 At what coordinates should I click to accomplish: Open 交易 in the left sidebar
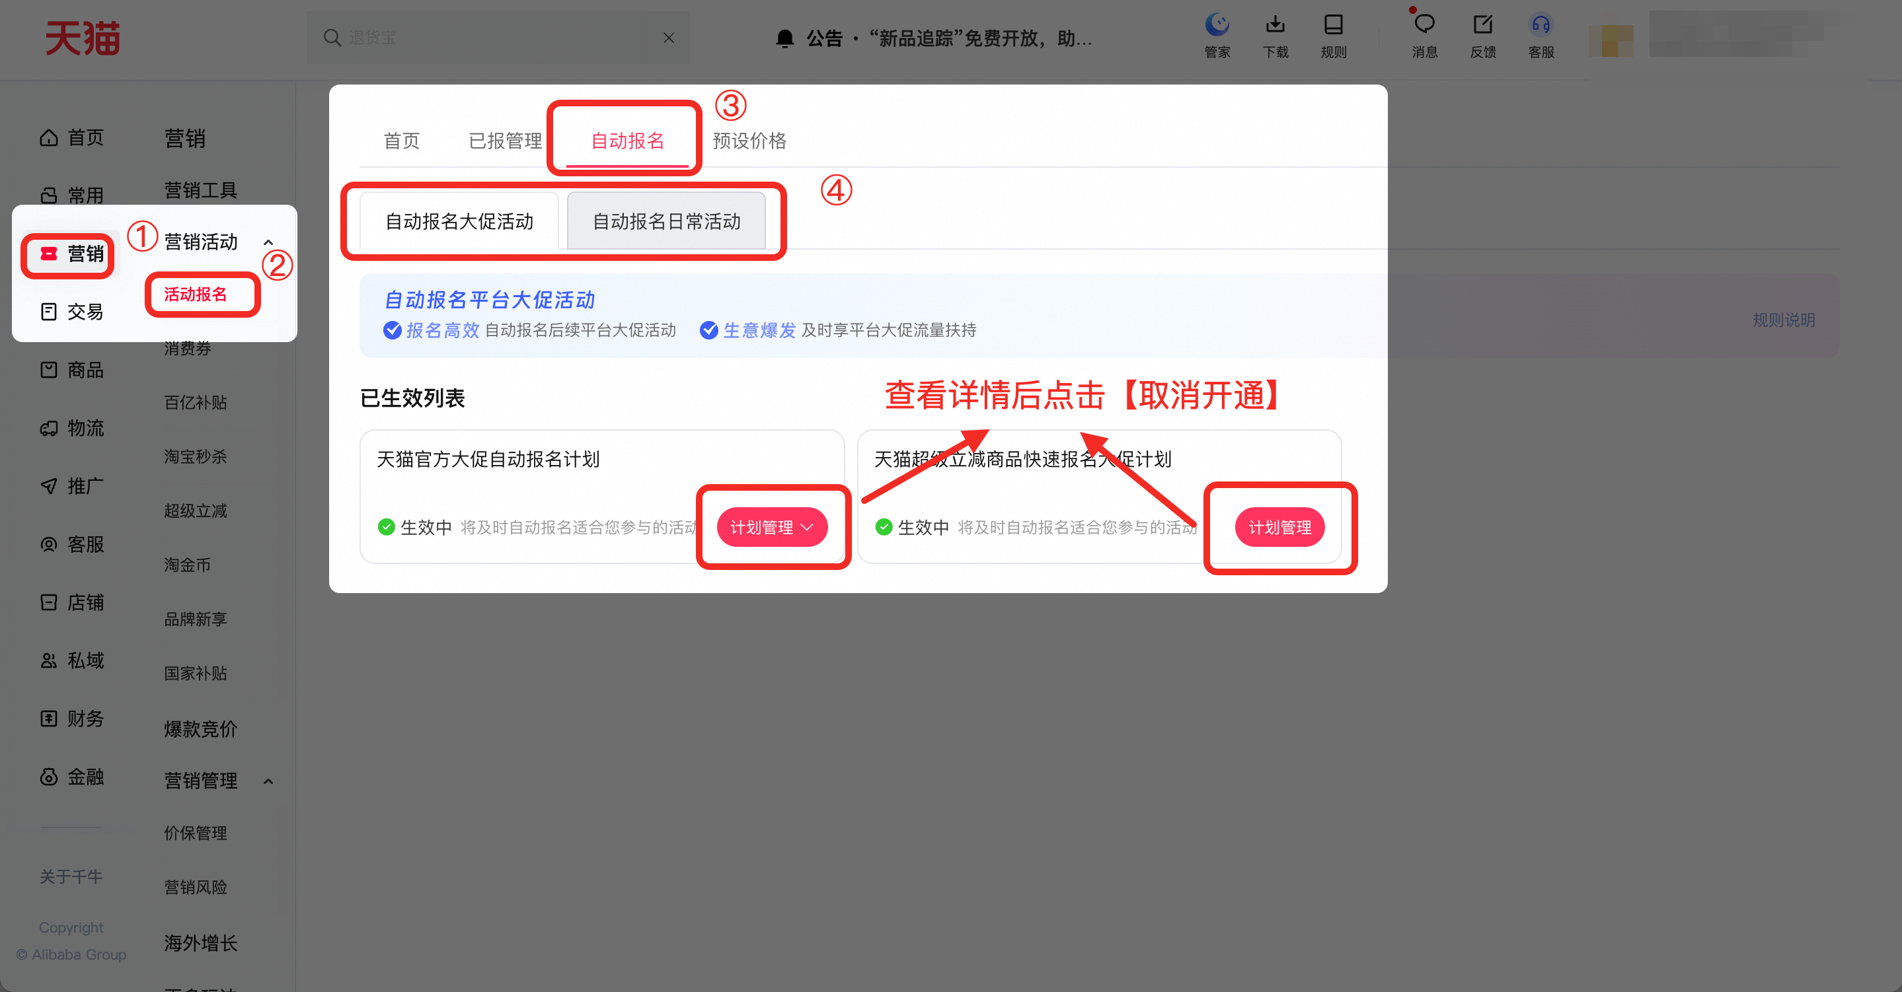point(71,312)
